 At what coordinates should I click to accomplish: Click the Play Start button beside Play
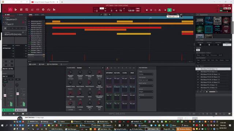174,10
